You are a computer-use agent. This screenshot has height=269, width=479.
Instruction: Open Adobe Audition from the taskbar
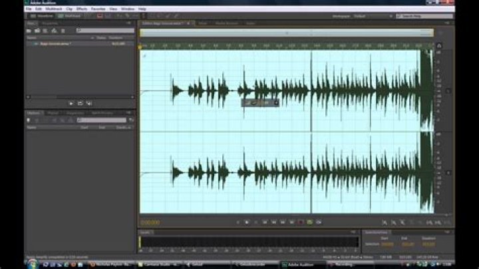[x=303, y=265]
